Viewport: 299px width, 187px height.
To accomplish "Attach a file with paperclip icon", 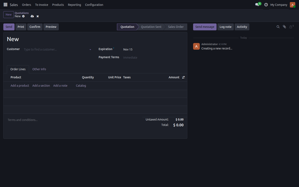I will (x=284, y=27).
